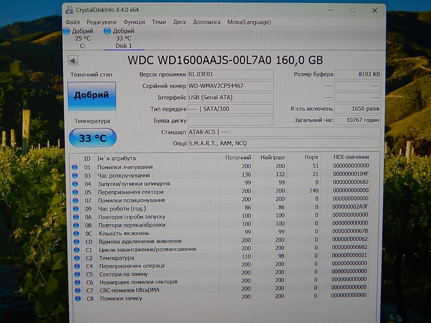This screenshot has width=431, height=323.
Task: Click status orb for 05 Перепризначені сектори
Action: tap(75, 192)
